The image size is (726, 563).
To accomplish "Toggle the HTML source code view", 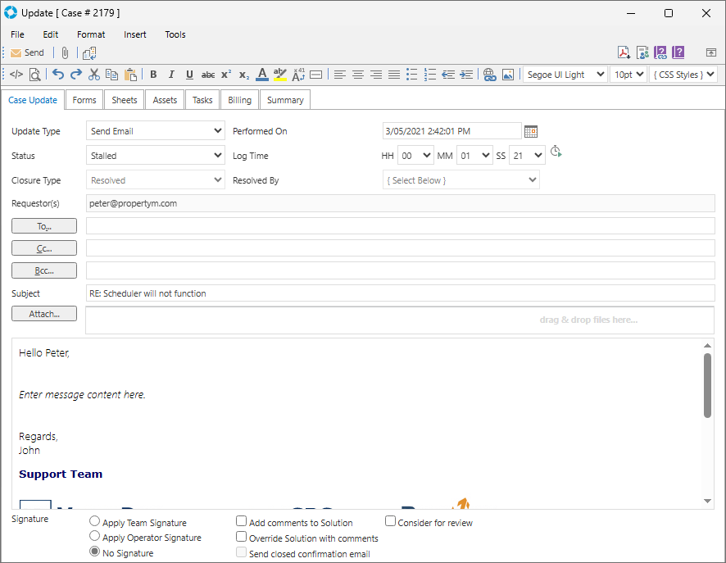I will pyautogui.click(x=16, y=75).
